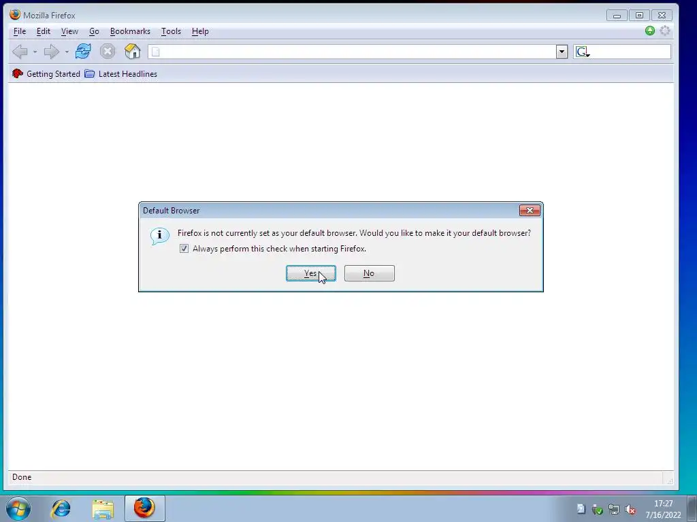Click the Show desktop strip
697x522 pixels.
[692, 508]
